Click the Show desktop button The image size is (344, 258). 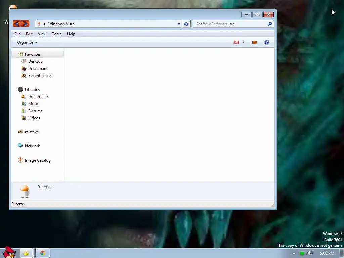coord(342,253)
